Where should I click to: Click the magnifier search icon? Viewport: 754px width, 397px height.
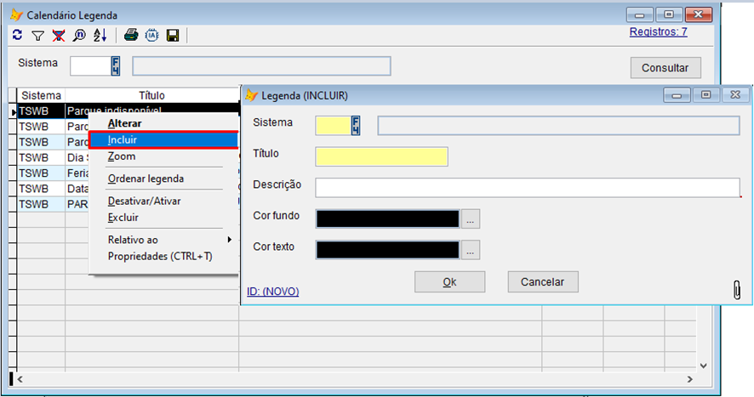tap(79, 36)
